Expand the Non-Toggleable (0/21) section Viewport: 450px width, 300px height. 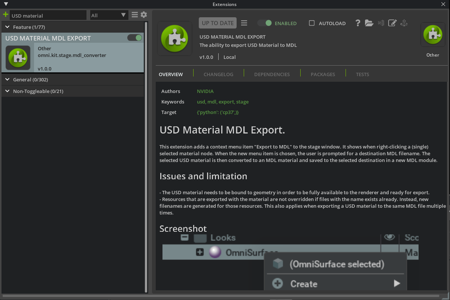[x=73, y=91]
